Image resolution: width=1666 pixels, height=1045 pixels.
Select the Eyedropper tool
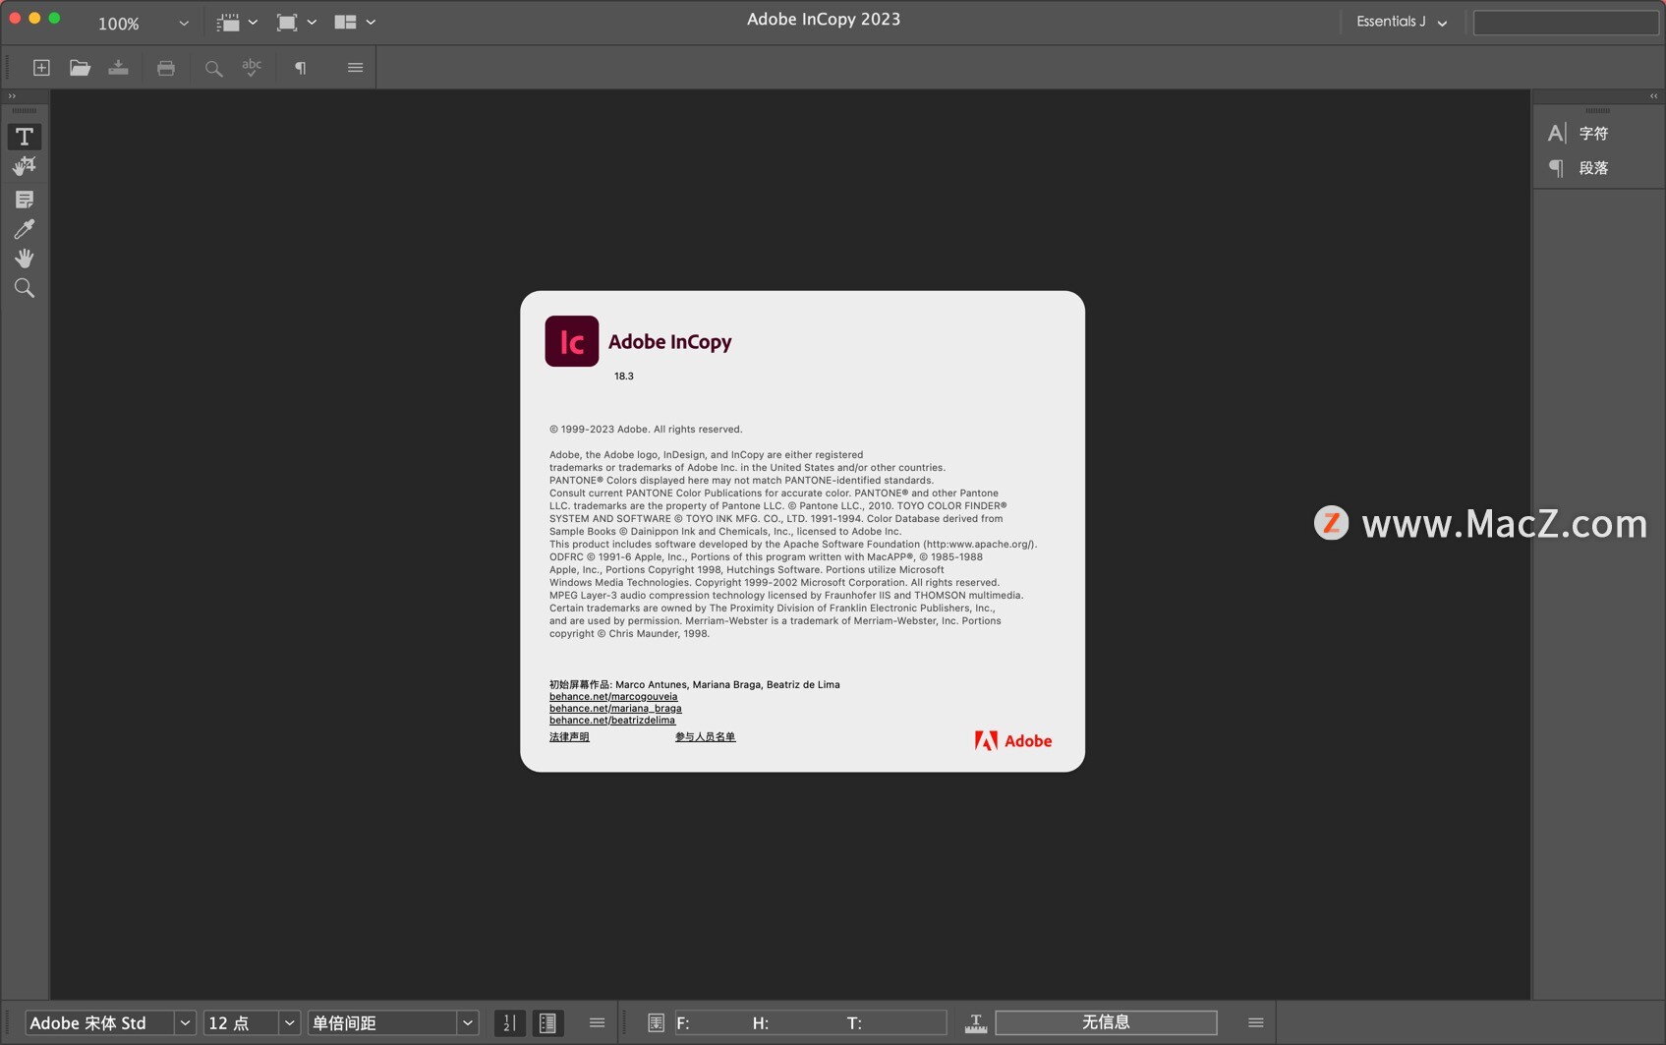24,229
